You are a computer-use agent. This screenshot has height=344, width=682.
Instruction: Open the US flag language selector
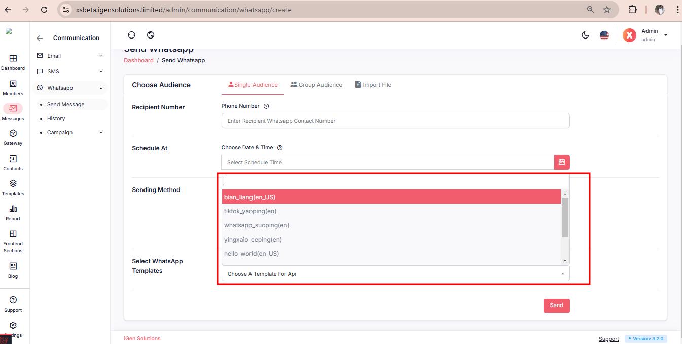(604, 35)
